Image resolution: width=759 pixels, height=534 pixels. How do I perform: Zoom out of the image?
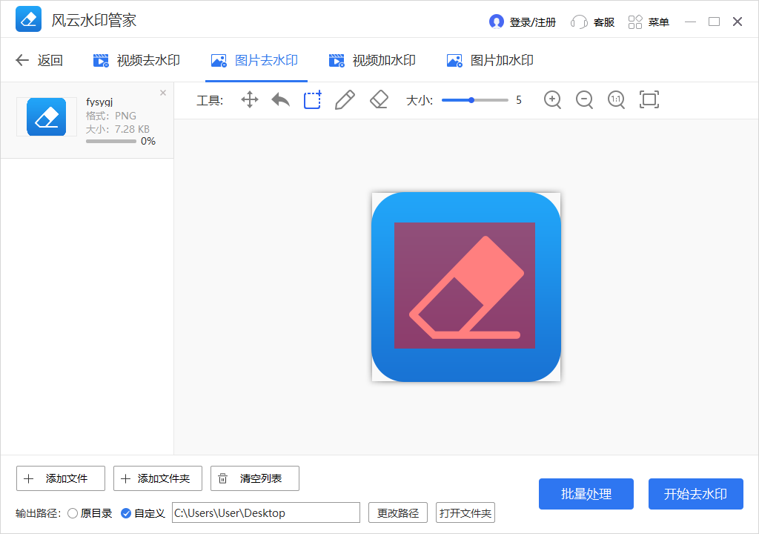tap(584, 99)
